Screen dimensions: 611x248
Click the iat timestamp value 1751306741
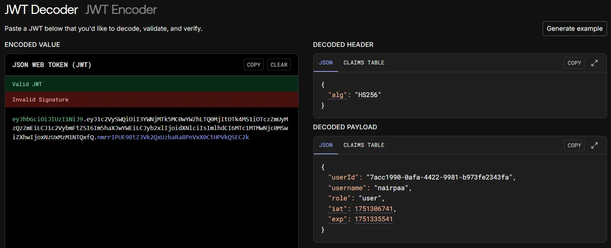click(x=374, y=209)
